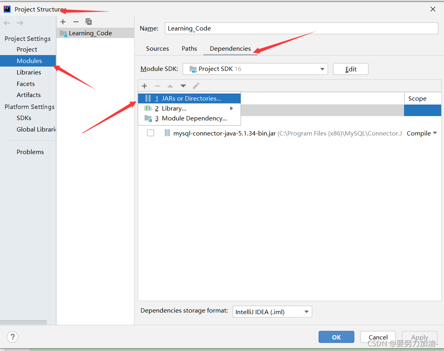Toggle export checkbox for mysql-connector jar

151,133
